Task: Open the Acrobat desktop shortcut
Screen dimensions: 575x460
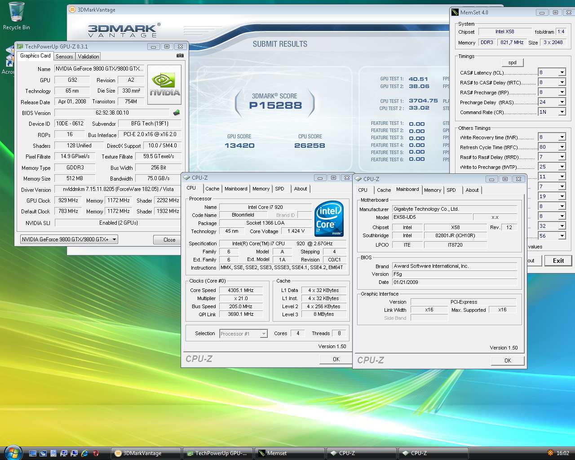Action: click(x=8, y=61)
